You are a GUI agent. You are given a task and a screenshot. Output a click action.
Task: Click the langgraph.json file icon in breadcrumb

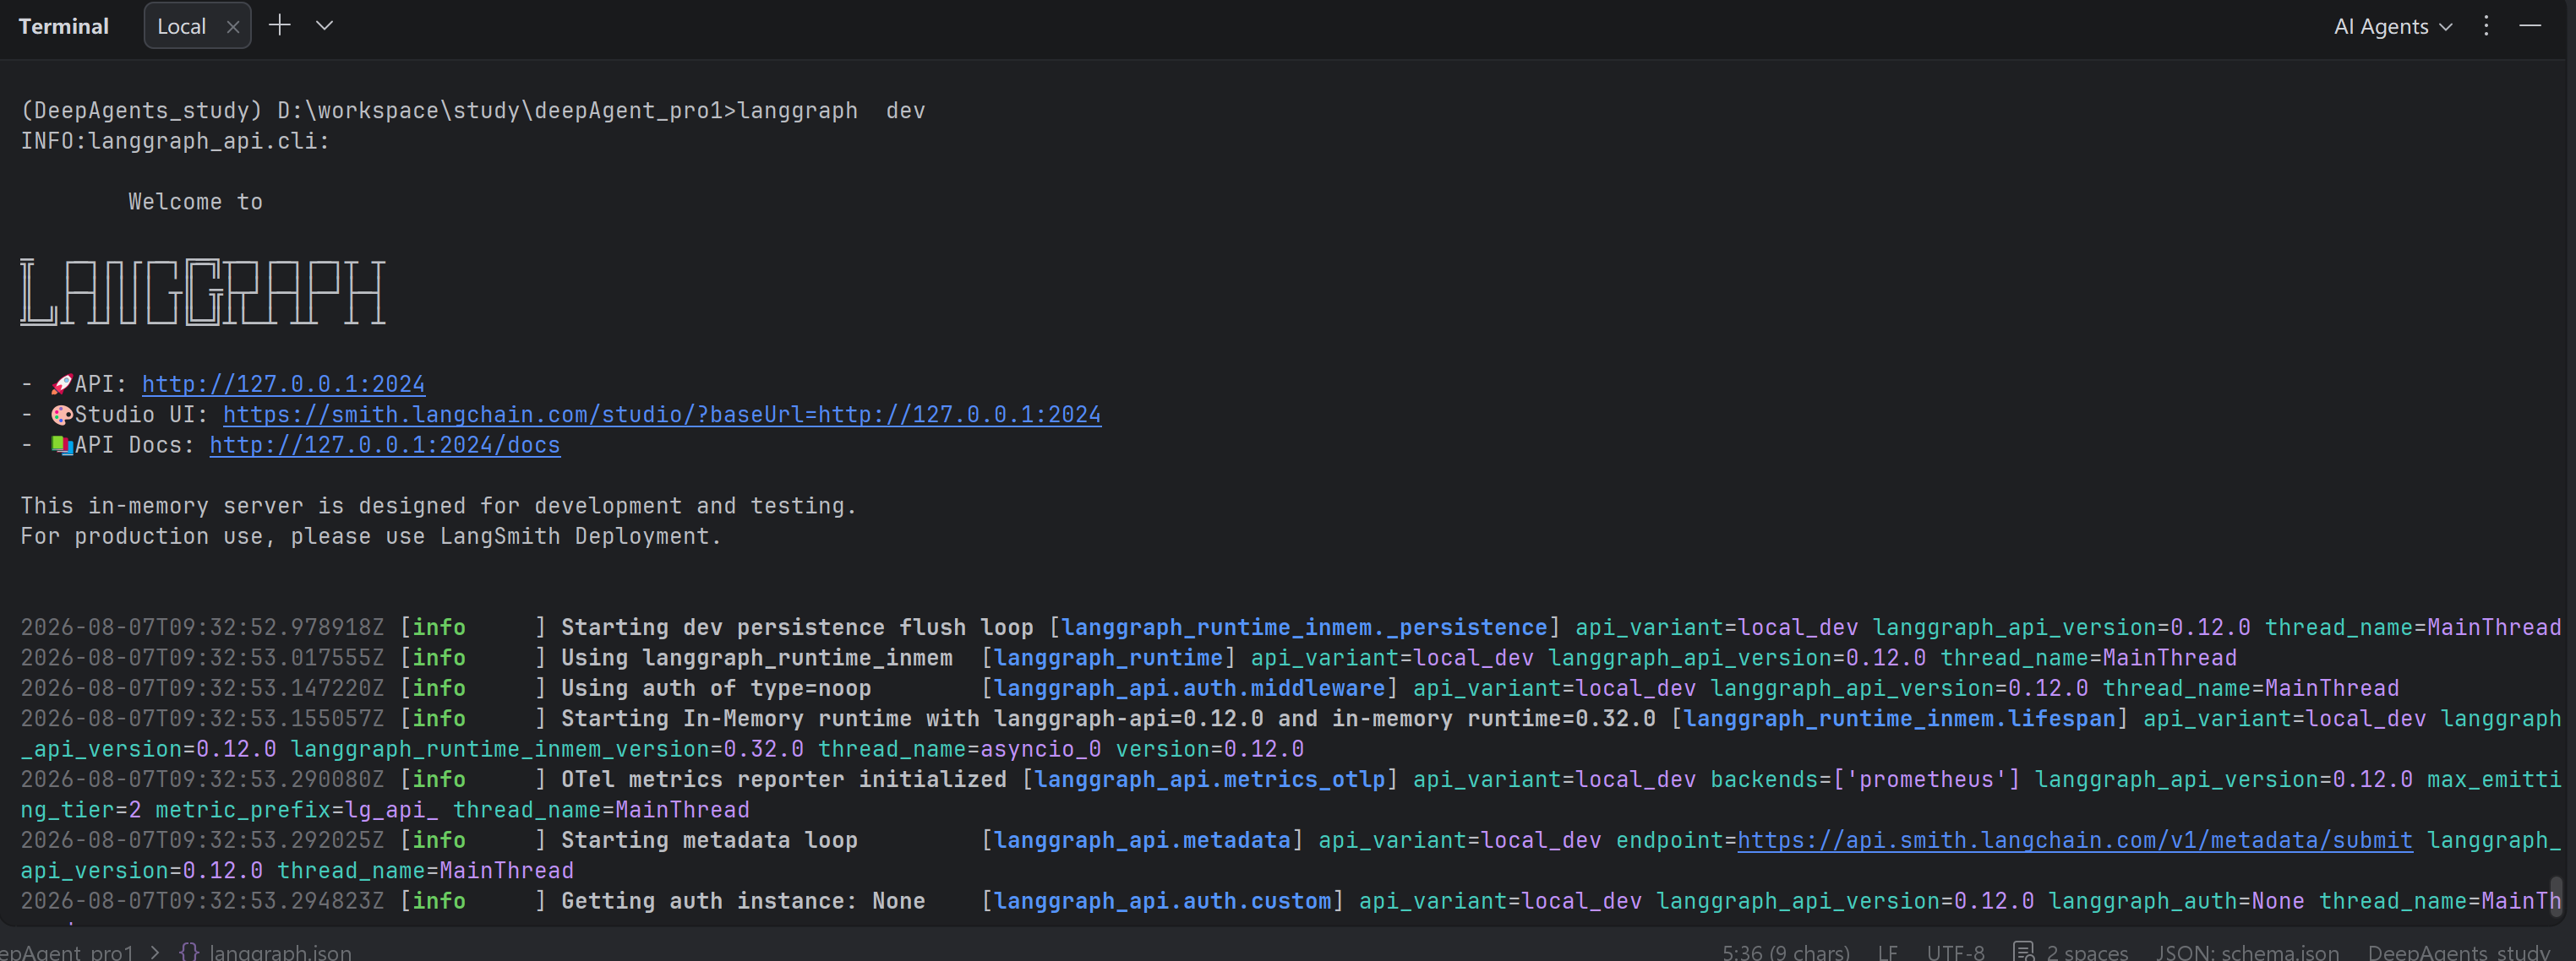(189, 952)
